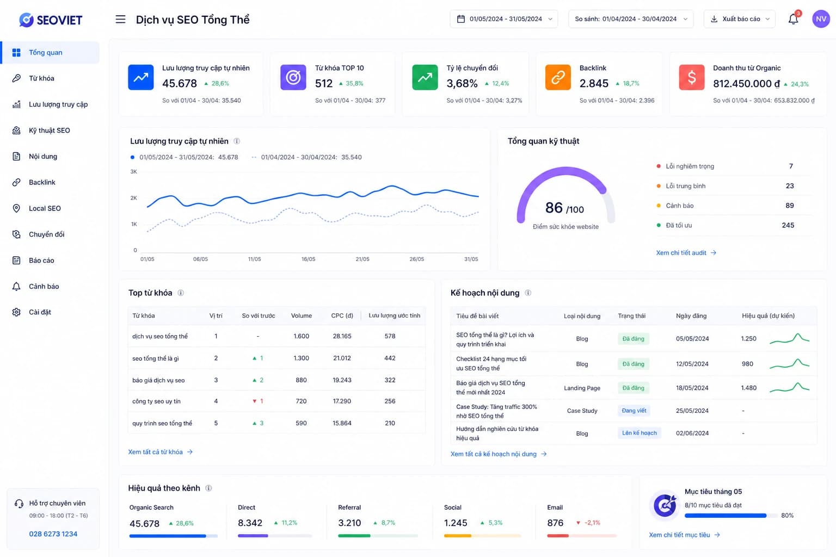Viewport: 836px width, 557px height.
Task: Click the green conversion rate icon
Action: [425, 77]
